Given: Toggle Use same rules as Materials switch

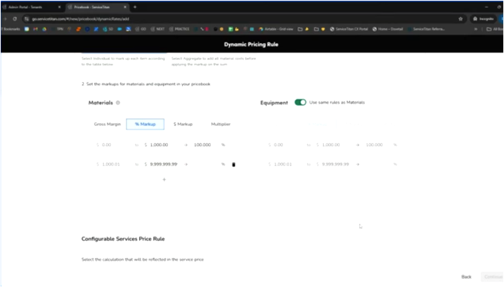Looking at the screenshot, I should click(300, 102).
